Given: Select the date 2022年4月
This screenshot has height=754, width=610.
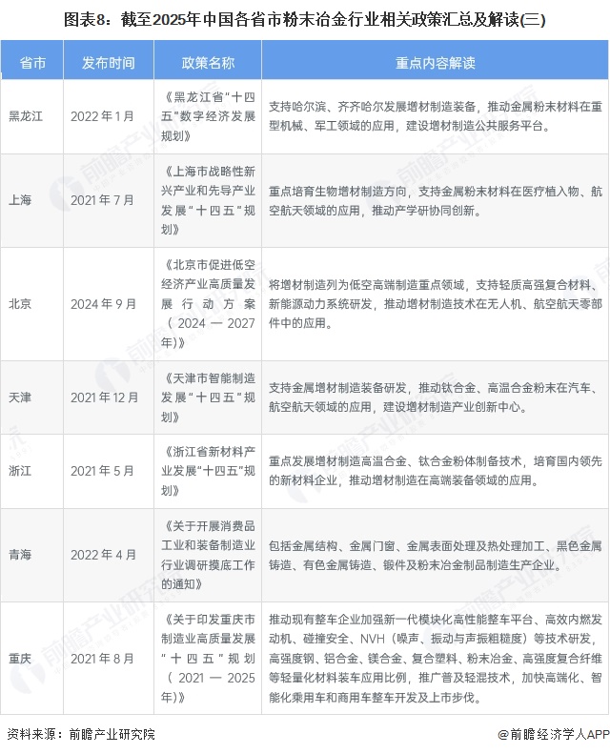Looking at the screenshot, I should tap(103, 555).
